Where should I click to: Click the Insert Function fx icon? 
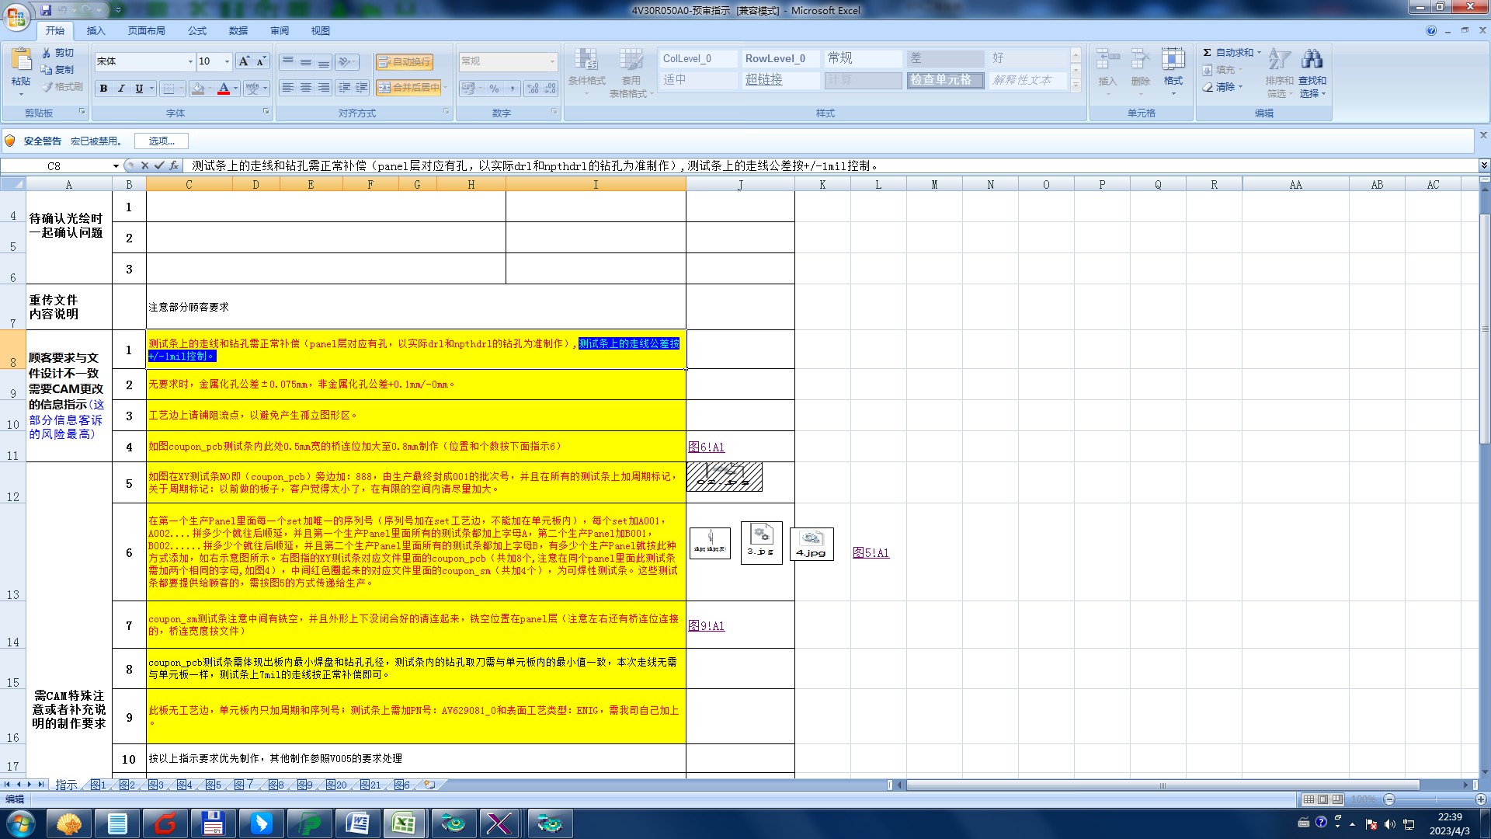coord(174,165)
